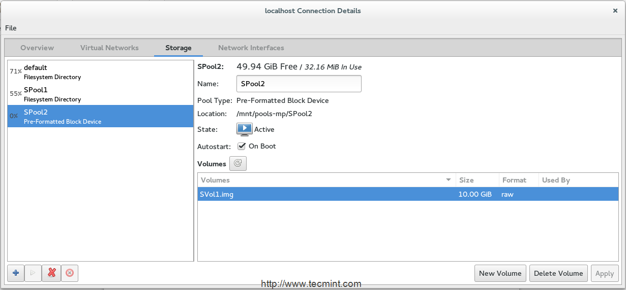This screenshot has height=290, width=626.
Task: Click the delete pool red X icon
Action: coord(51,273)
